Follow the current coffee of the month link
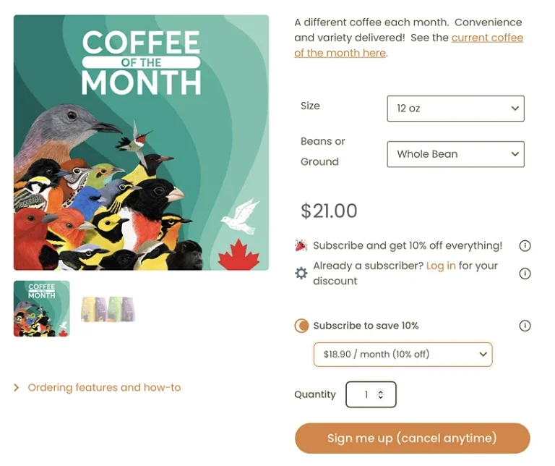 486,38
